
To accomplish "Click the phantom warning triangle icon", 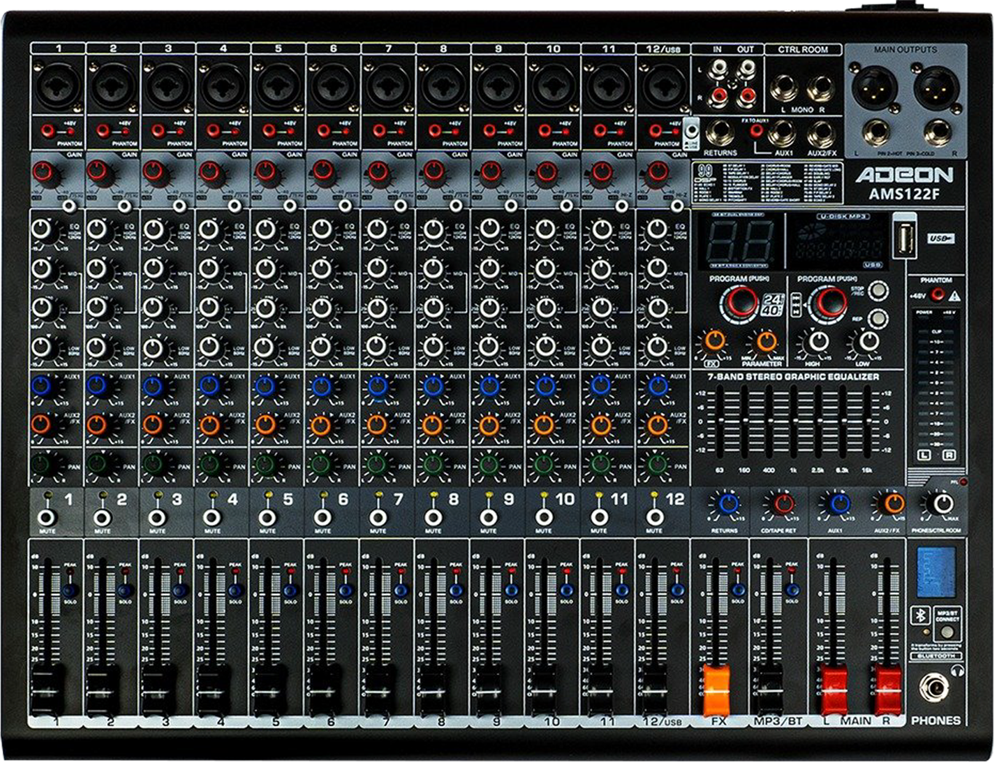I will [954, 296].
